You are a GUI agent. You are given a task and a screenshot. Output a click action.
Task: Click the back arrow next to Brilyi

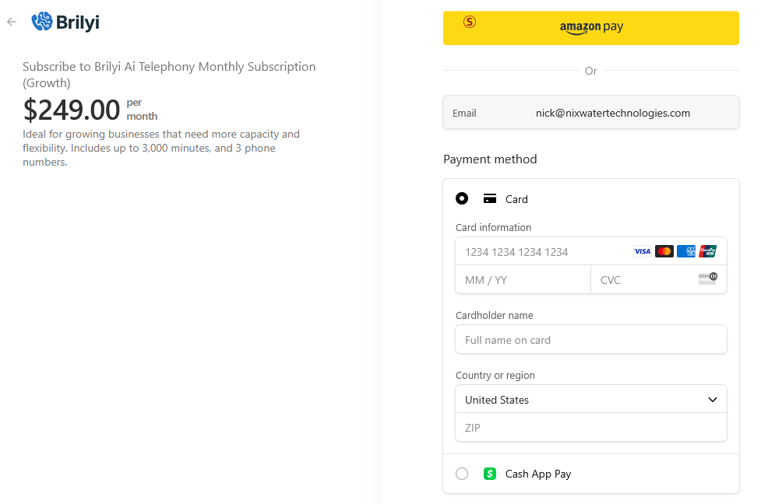tap(12, 22)
